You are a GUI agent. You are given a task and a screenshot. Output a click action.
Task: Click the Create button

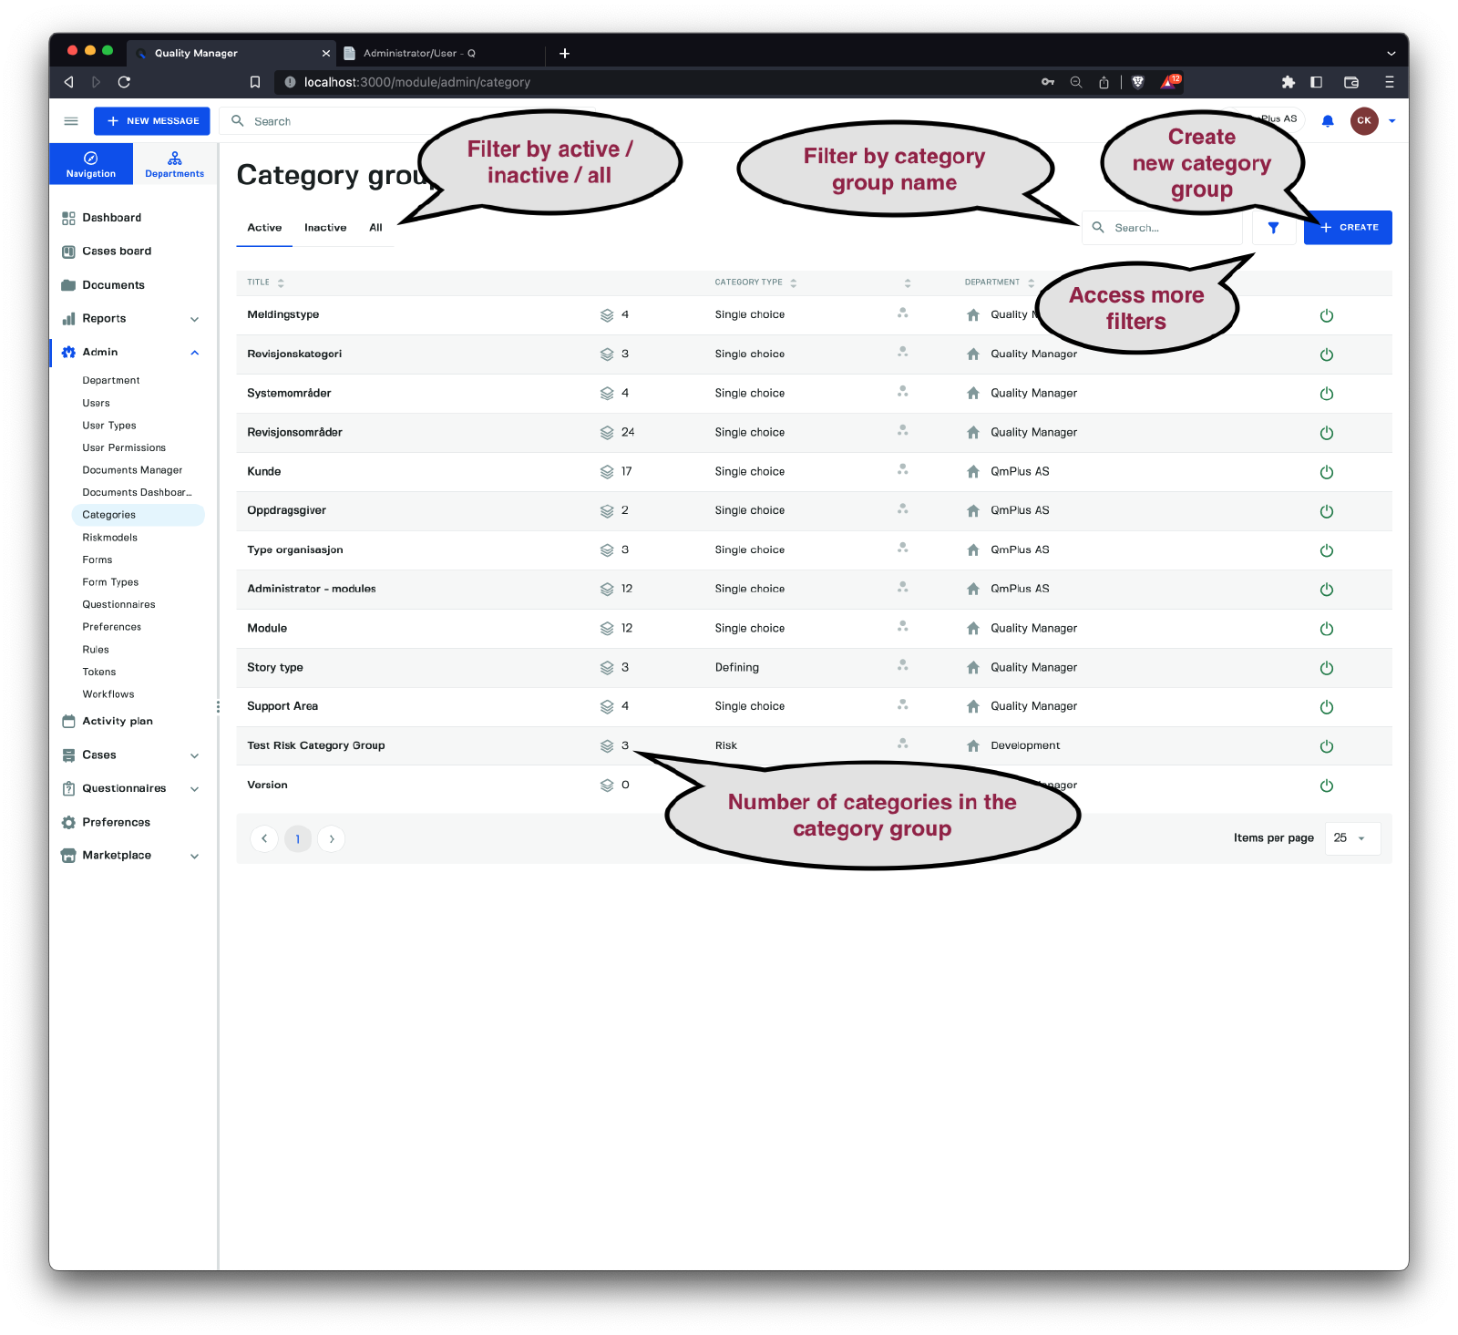(x=1348, y=228)
